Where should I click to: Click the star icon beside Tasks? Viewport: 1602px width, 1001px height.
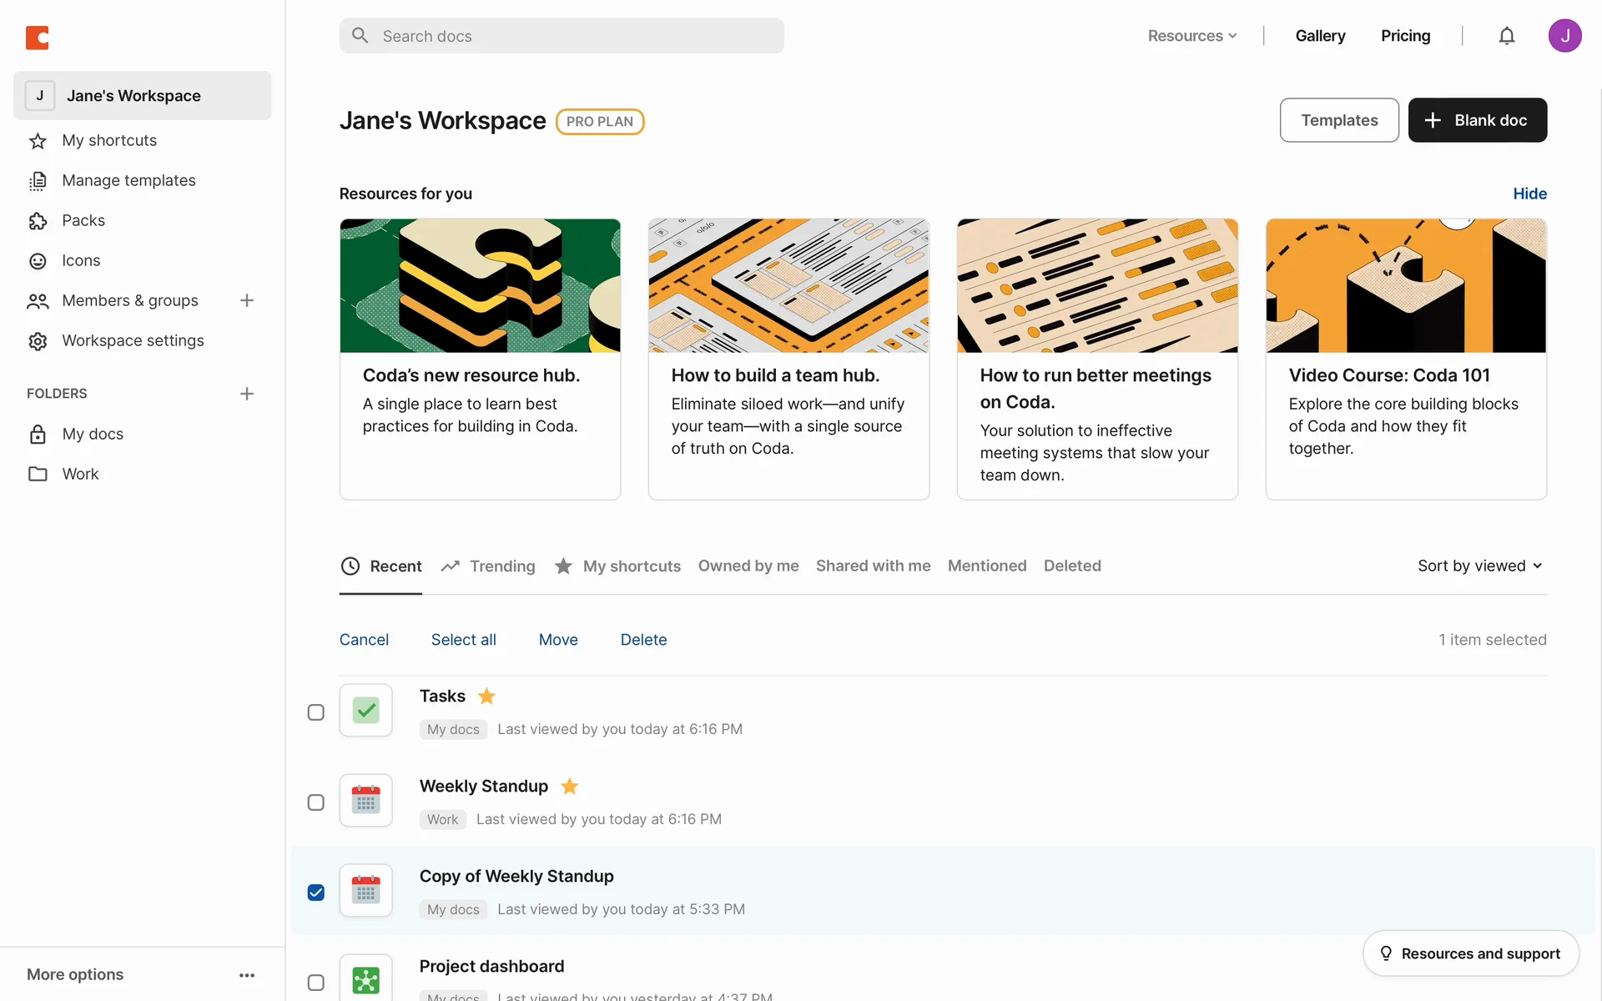pos(486,696)
